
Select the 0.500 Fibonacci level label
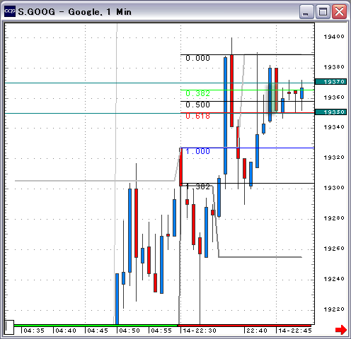pos(197,105)
